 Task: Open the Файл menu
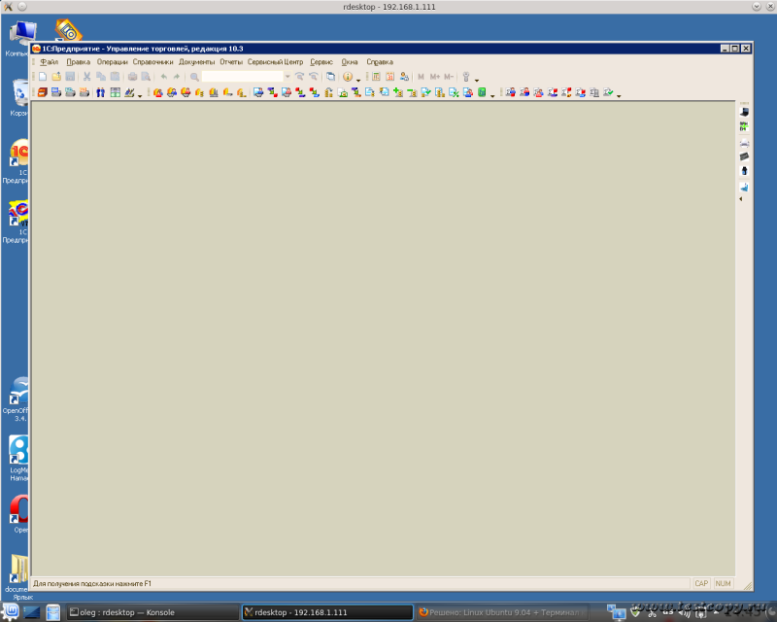(50, 61)
